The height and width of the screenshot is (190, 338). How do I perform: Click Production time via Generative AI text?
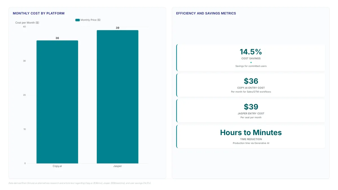(251, 143)
